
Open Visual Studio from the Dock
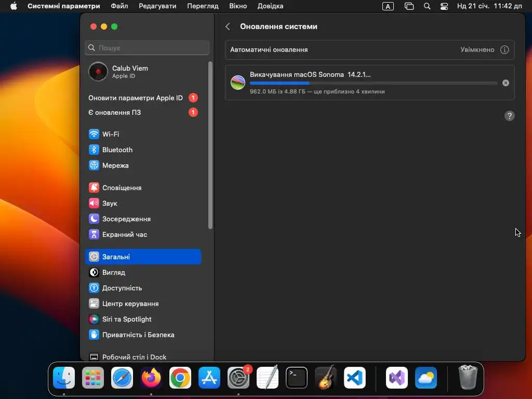click(x=397, y=378)
